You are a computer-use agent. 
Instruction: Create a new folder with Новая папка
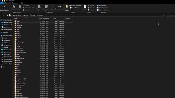[x=67, y=8]
